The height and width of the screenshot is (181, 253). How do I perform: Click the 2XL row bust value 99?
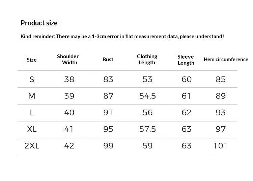tap(108, 146)
